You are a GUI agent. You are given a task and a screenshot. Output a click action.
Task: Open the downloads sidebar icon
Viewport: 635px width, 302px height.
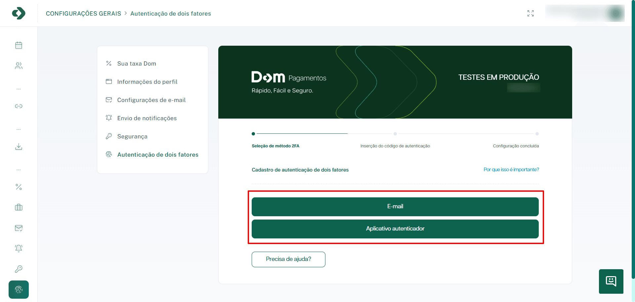pos(19,147)
